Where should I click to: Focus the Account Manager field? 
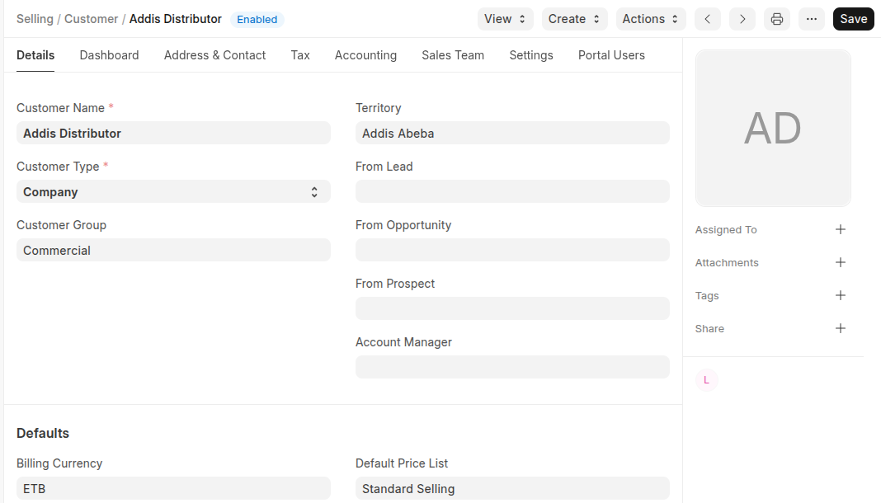click(x=512, y=367)
